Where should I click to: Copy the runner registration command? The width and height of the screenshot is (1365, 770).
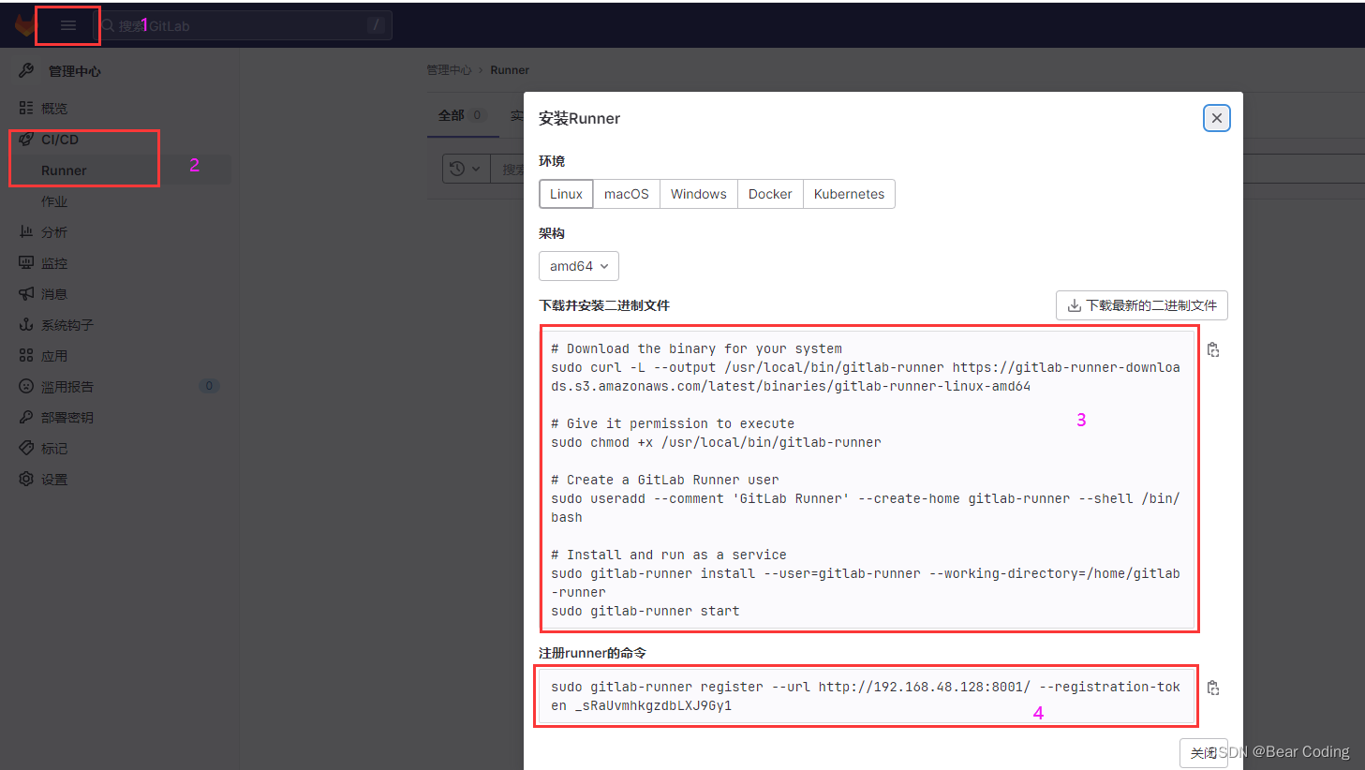(x=1212, y=687)
